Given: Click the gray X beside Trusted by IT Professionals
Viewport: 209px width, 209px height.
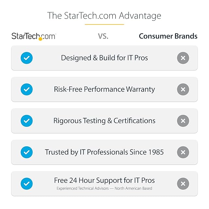Looking at the screenshot, I should (x=183, y=152).
